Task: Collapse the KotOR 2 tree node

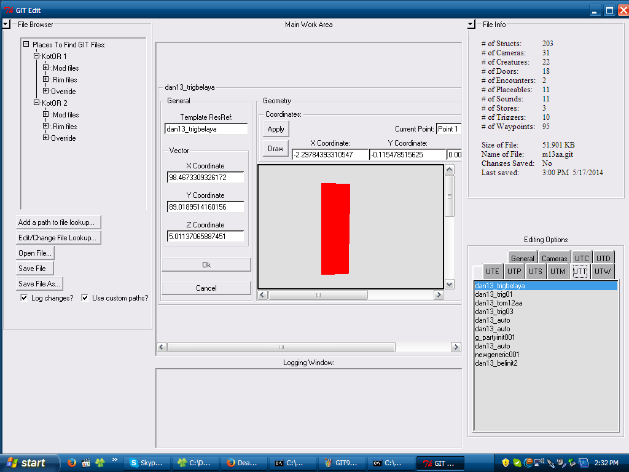Action: 37,103
